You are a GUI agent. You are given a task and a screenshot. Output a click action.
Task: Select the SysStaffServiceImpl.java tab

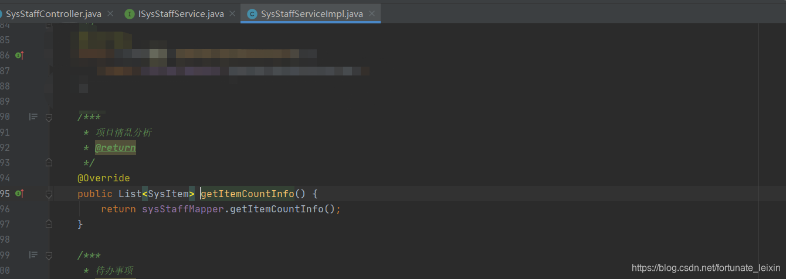[x=311, y=13]
